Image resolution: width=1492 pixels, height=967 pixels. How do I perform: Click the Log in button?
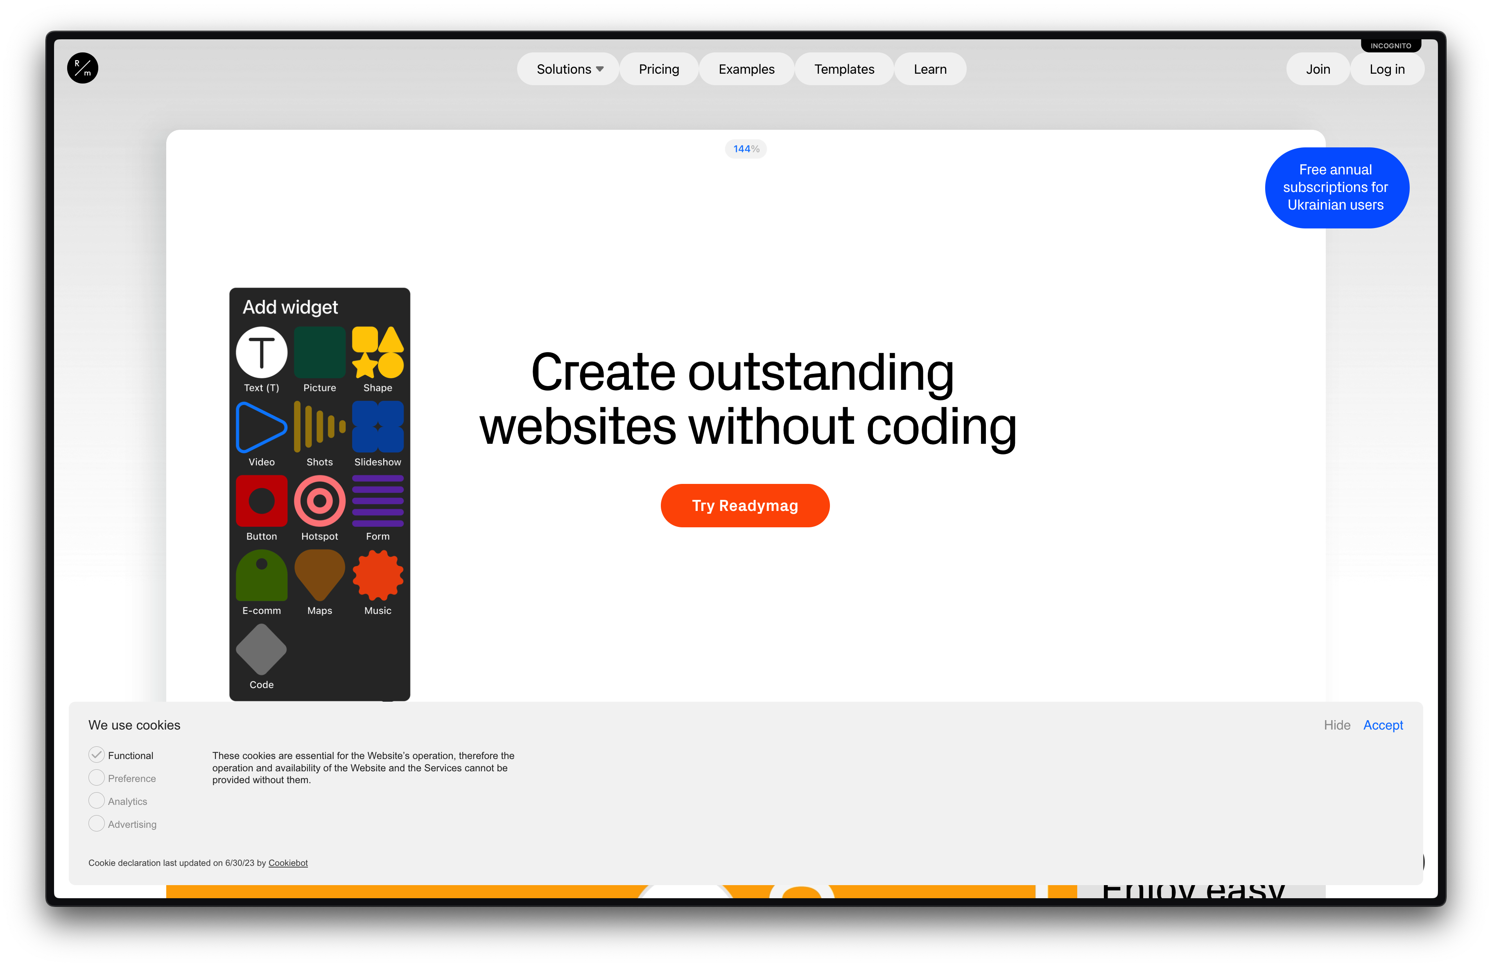tap(1387, 69)
